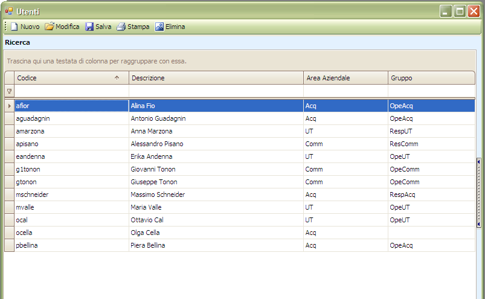Click the Descrizione filter input cell
The width and height of the screenshot is (485, 299).
point(216,91)
